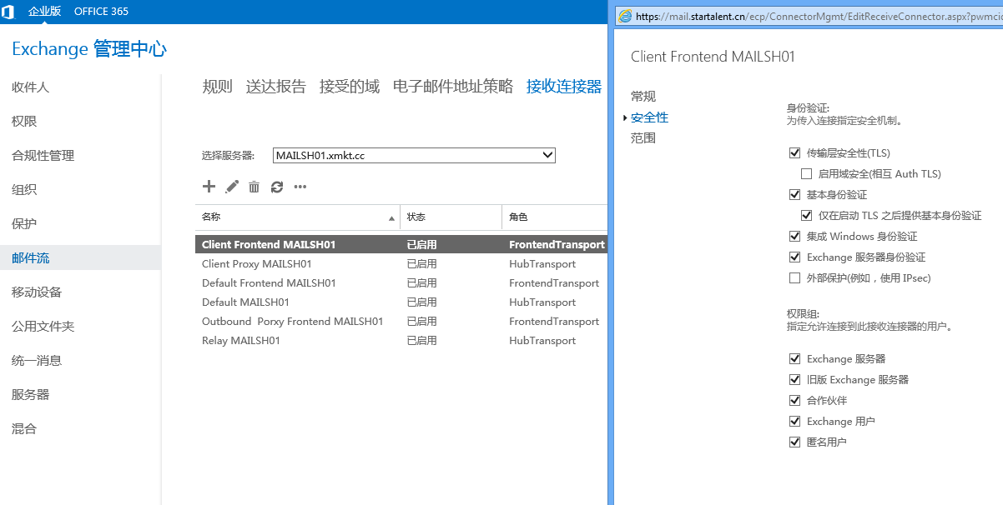The image size is (1003, 505).
Task: Open the 接收连接器 tab
Action: [564, 87]
